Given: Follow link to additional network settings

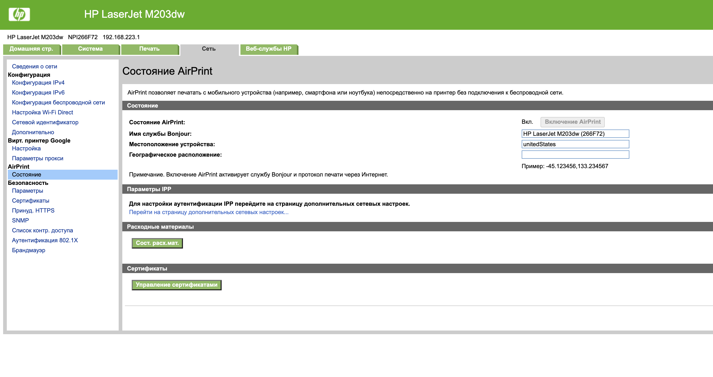Looking at the screenshot, I should pyautogui.click(x=209, y=212).
